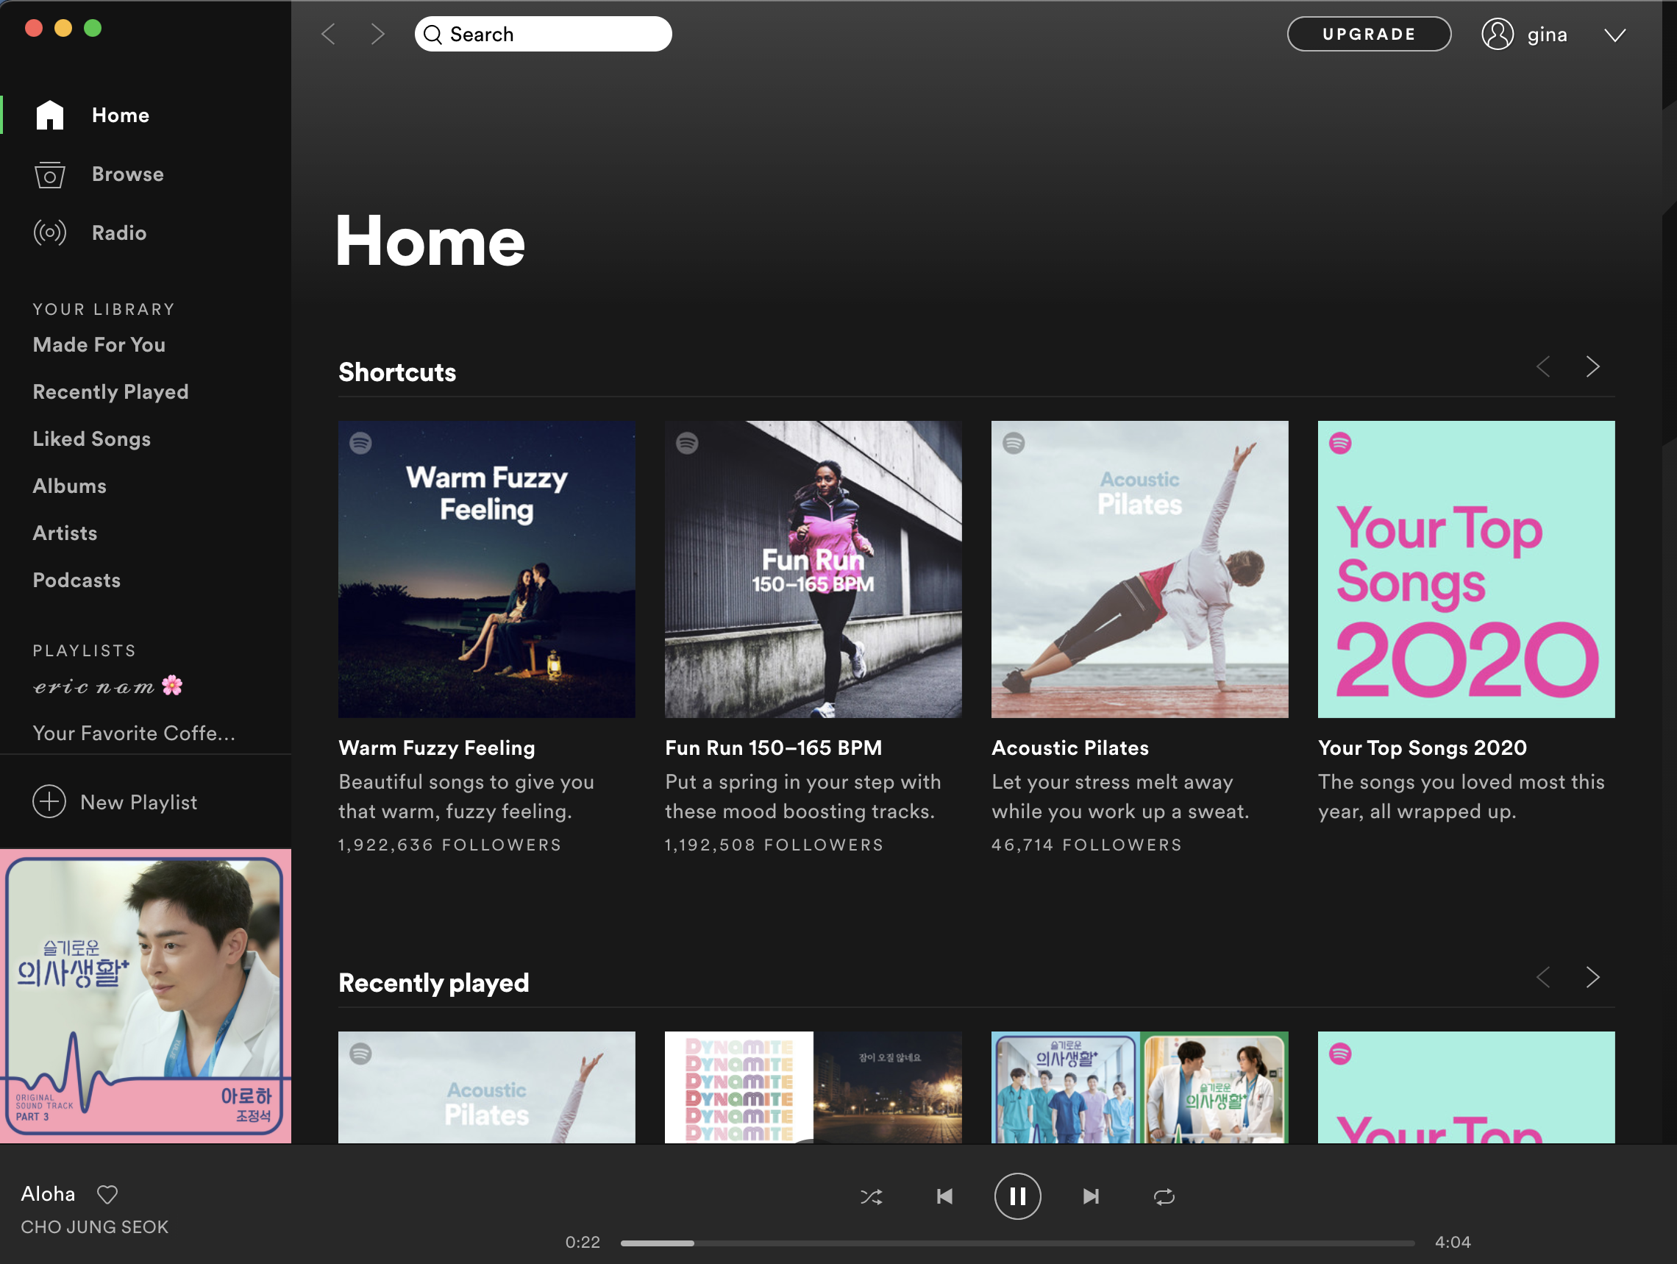Viewport: 1677px width, 1264px height.
Task: Click Acoustic Pilates title link
Action: [x=1069, y=748]
